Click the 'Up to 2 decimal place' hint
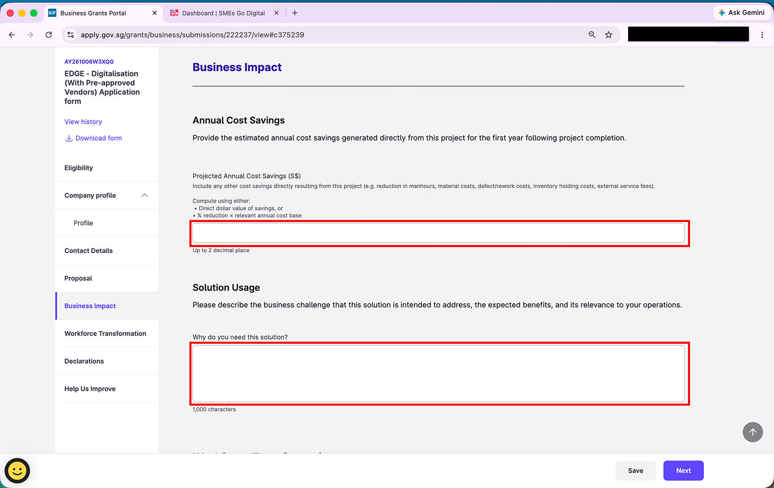This screenshot has height=488, width=774. point(221,250)
